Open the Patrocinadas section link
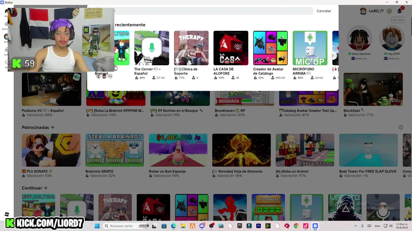 [x=38, y=127]
